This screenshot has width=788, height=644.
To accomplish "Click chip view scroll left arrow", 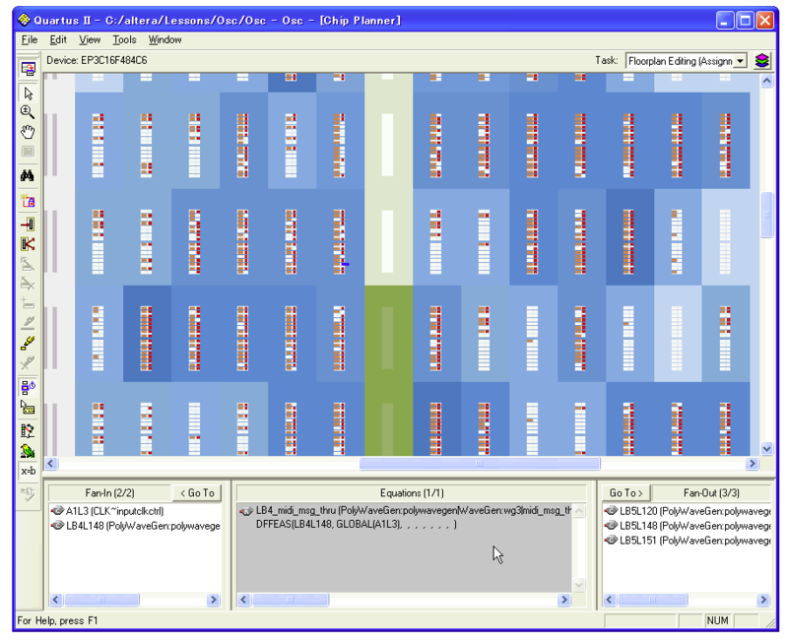I will click(x=51, y=463).
